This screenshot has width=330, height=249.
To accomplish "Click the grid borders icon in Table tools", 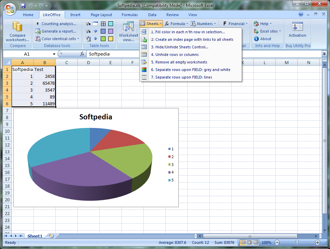I will [x=103, y=24].
